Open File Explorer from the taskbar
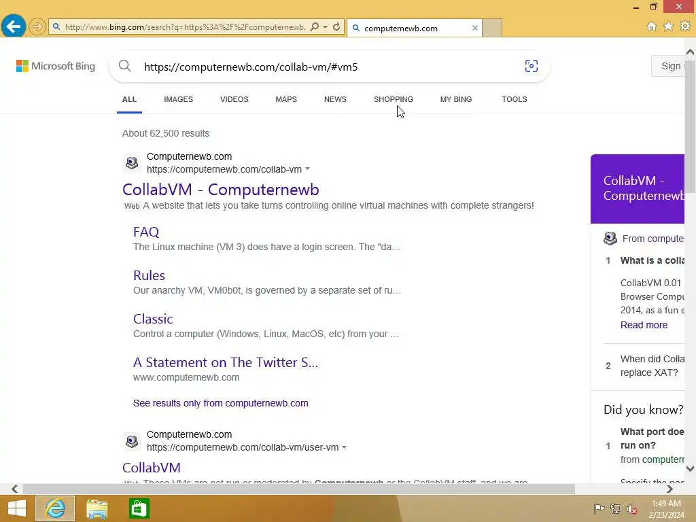 click(x=97, y=508)
